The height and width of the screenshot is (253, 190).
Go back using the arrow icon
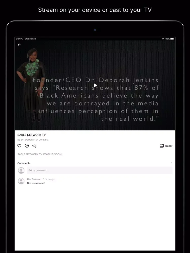pyautogui.click(x=19, y=45)
